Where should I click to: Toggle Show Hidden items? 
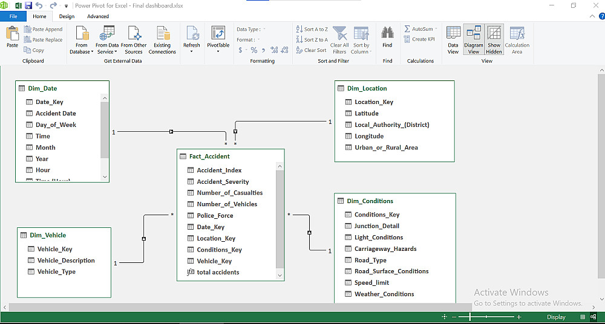[x=494, y=40]
